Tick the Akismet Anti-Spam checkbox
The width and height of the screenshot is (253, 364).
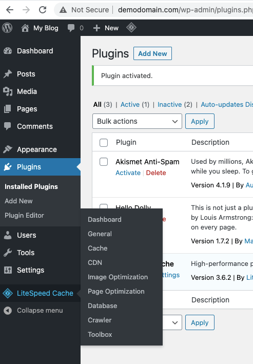tap(104, 162)
